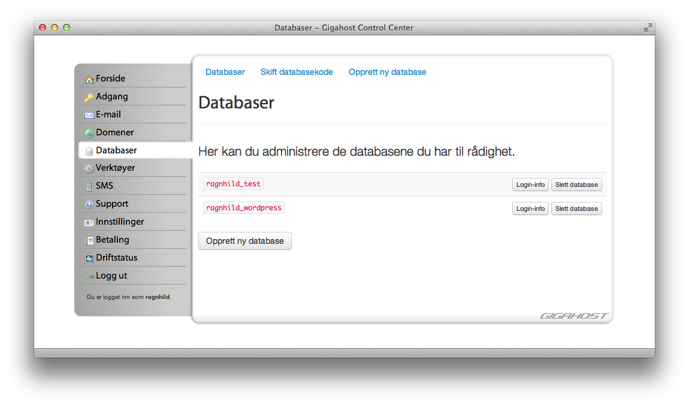
Task: Show Login-info for ragnhild_test
Action: pyautogui.click(x=530, y=185)
